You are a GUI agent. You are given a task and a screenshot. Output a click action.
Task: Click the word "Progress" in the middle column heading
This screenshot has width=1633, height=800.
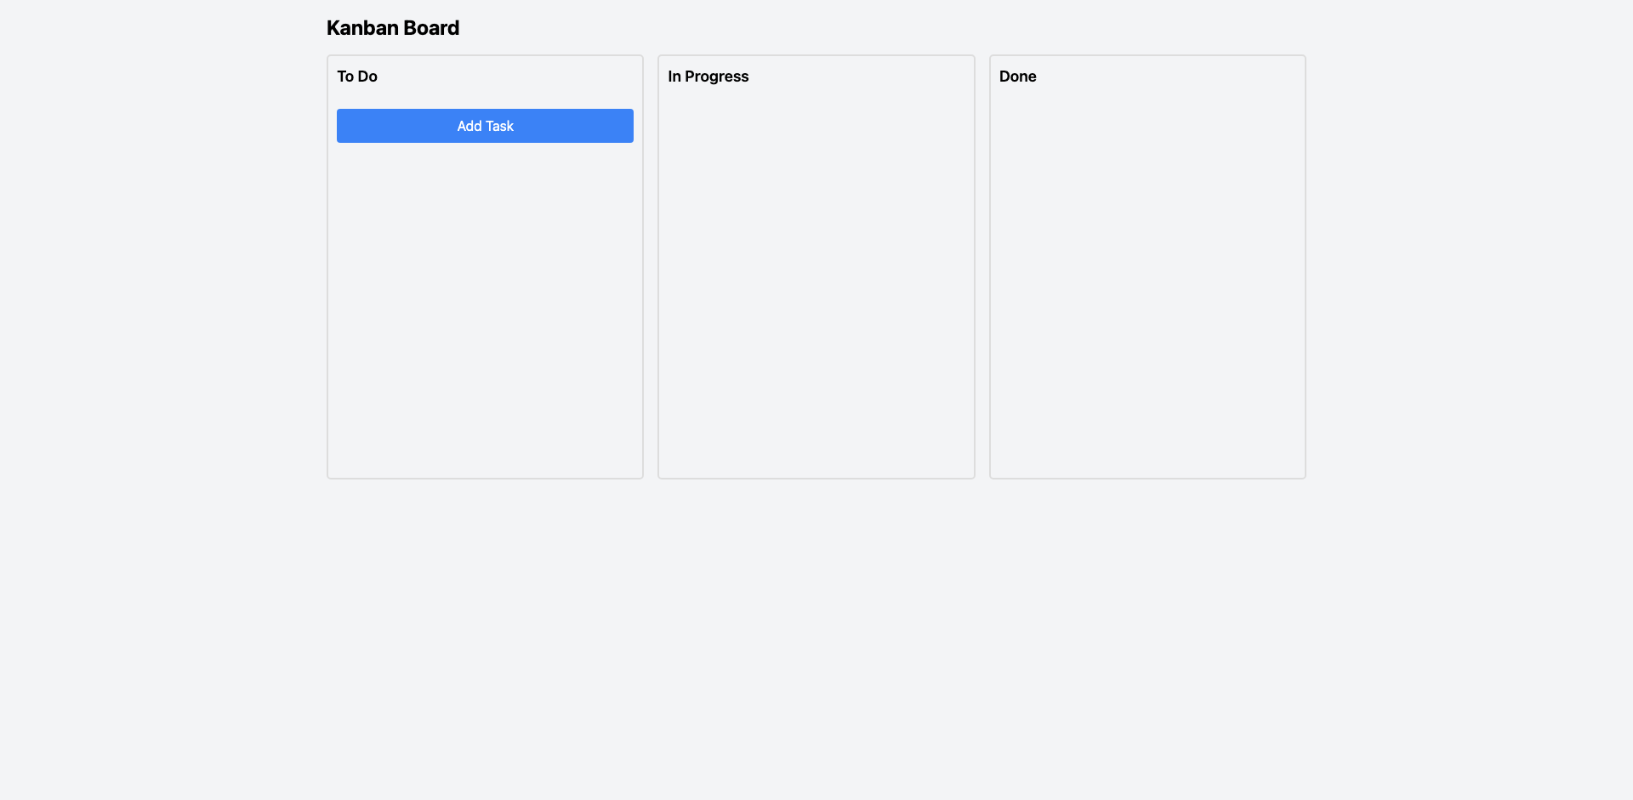[x=716, y=77]
